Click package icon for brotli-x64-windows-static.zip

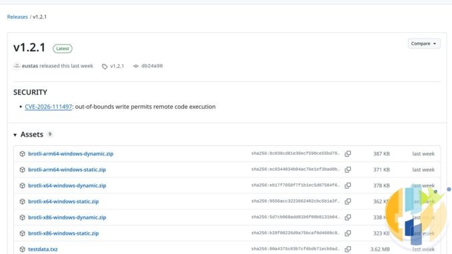22,201
